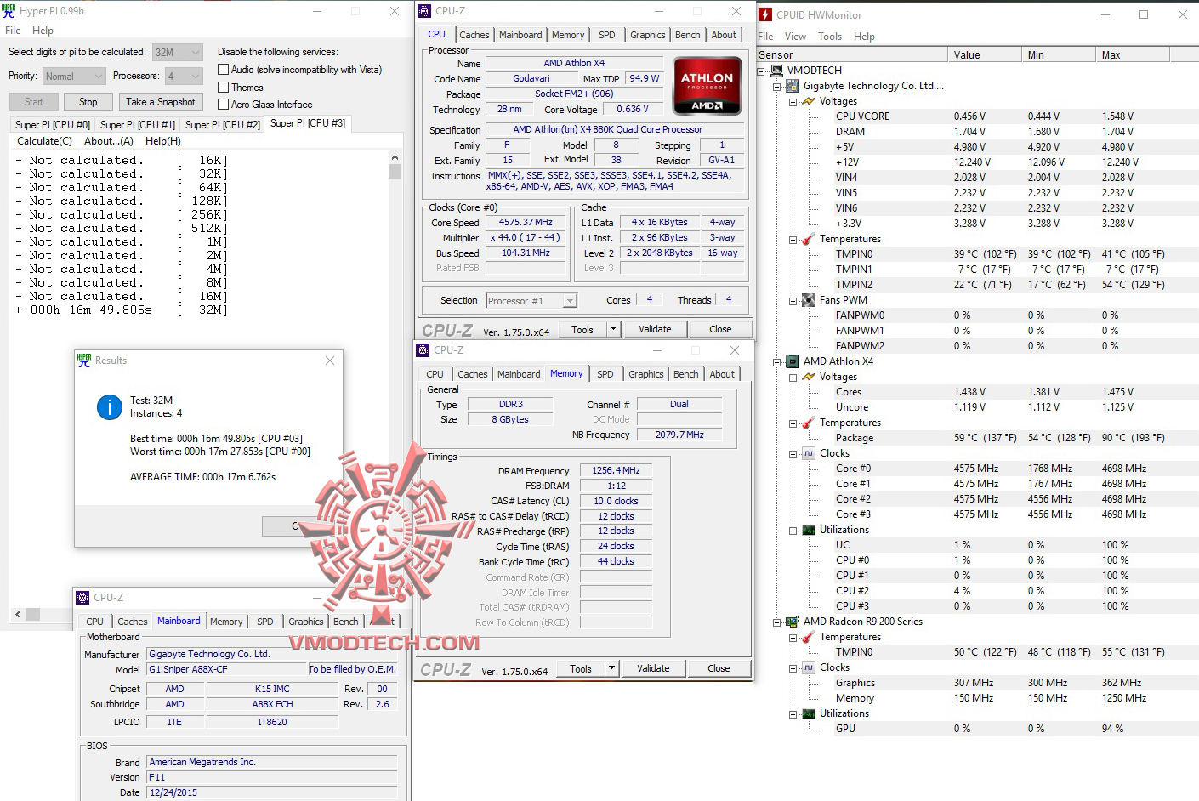Open the Tools menu in HWMonitor
The image size is (1199, 801).
pos(830,37)
